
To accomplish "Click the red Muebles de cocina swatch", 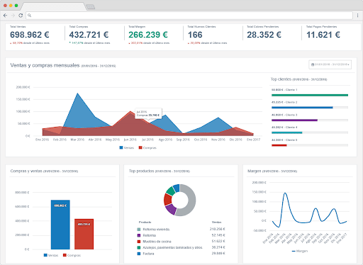I will pos(139,242).
